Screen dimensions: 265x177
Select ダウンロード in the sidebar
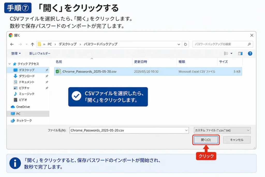tap(27, 76)
